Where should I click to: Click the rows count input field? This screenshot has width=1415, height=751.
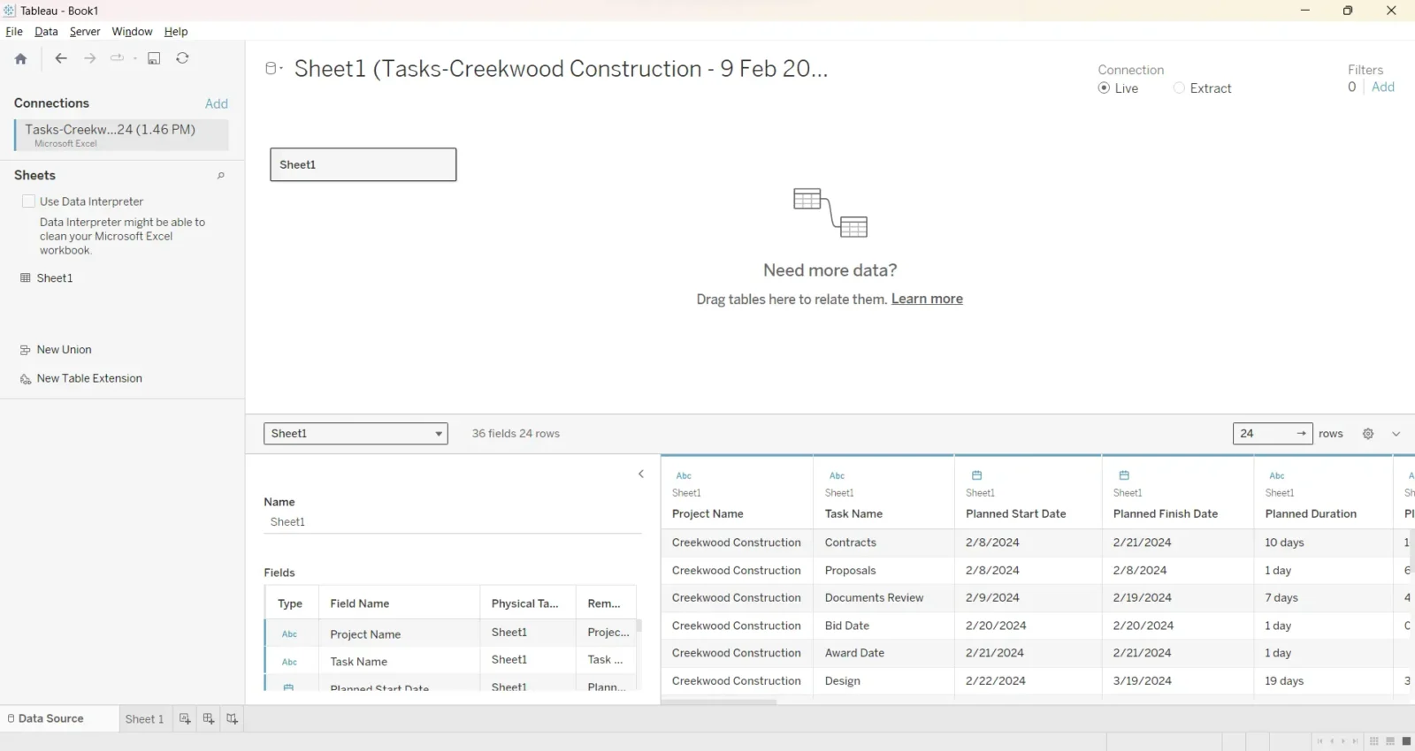[x=1272, y=434]
